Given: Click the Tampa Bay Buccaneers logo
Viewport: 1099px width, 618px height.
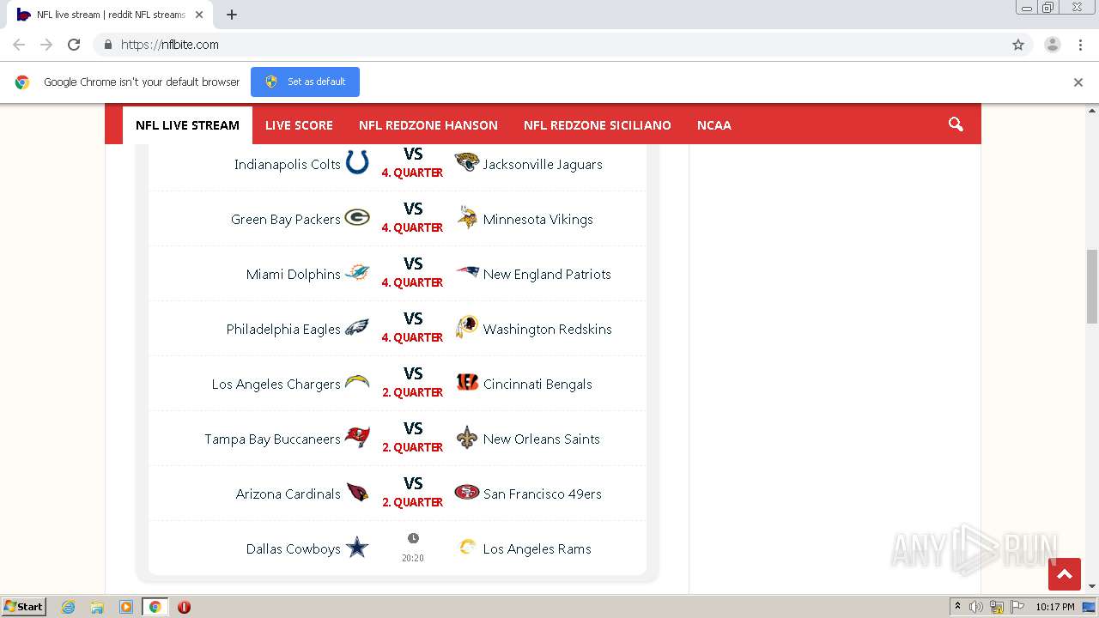Looking at the screenshot, I should pyautogui.click(x=357, y=437).
